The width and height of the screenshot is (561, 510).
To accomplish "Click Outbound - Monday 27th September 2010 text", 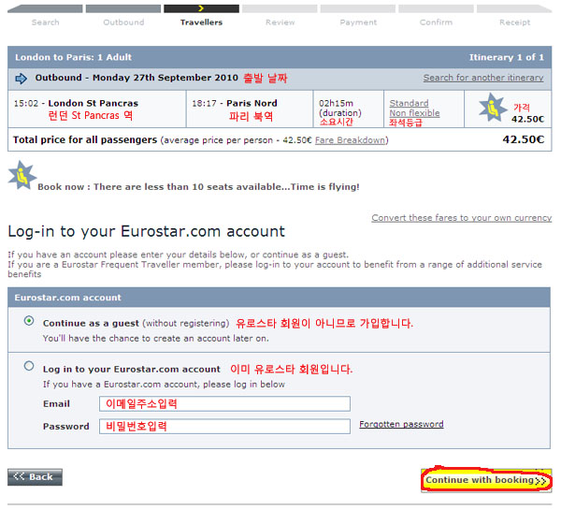I will coord(137,78).
